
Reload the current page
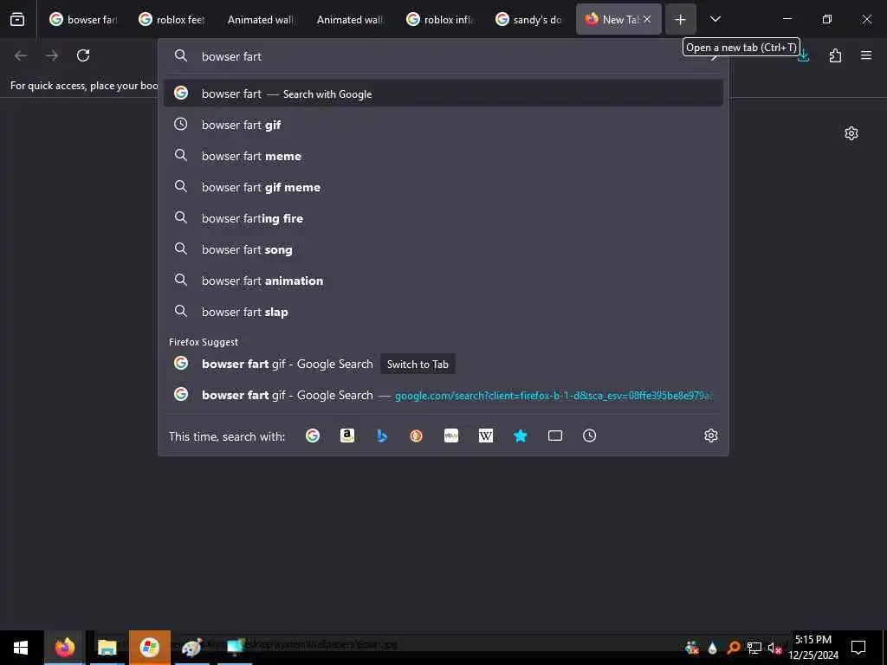(x=83, y=55)
